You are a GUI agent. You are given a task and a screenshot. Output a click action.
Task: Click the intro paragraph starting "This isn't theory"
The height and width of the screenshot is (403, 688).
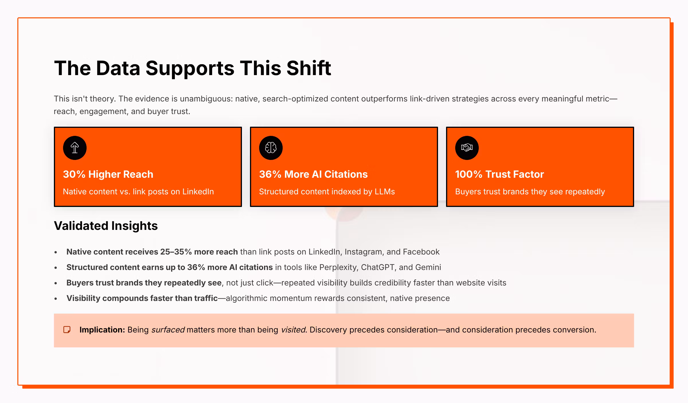[335, 105]
